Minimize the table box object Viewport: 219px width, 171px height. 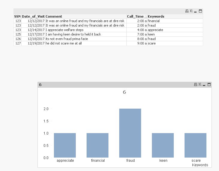(195, 11)
